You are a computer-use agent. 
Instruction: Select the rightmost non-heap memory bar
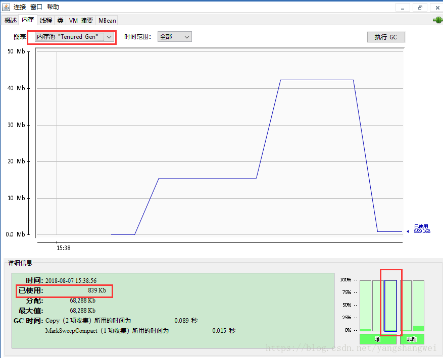(418, 306)
